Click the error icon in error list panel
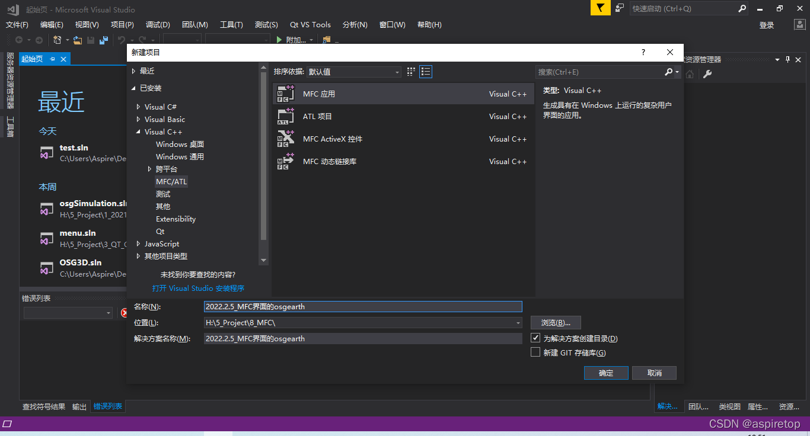Image resolution: width=810 pixels, height=436 pixels. click(x=124, y=313)
